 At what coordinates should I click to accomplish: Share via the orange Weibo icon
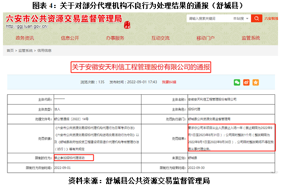click(x=246, y=82)
